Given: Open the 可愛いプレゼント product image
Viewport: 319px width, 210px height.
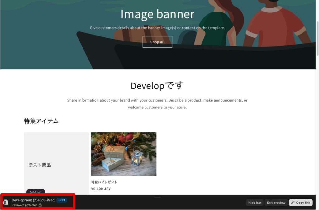Looking at the screenshot, I should tap(124, 154).
